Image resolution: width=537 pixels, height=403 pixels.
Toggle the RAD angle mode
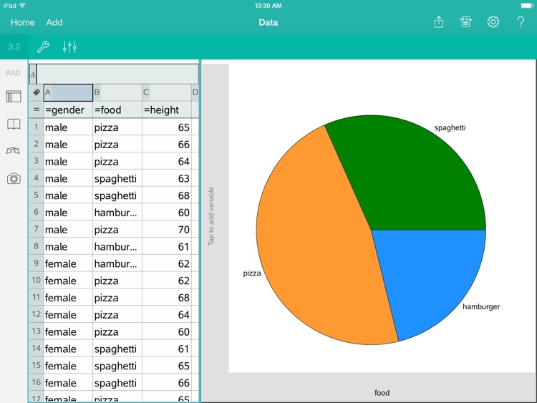pos(13,73)
